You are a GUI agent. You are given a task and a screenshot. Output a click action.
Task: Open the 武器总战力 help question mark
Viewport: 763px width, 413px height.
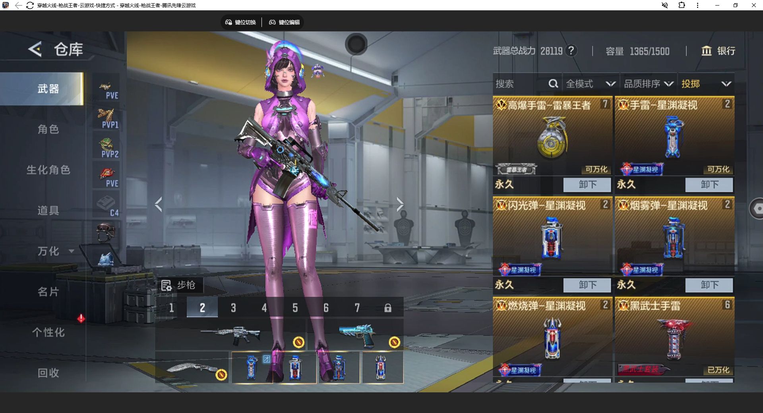(571, 51)
